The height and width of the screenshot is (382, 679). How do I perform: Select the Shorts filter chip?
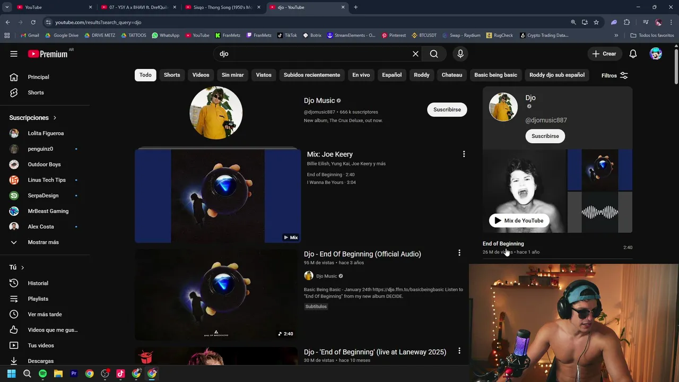click(172, 75)
